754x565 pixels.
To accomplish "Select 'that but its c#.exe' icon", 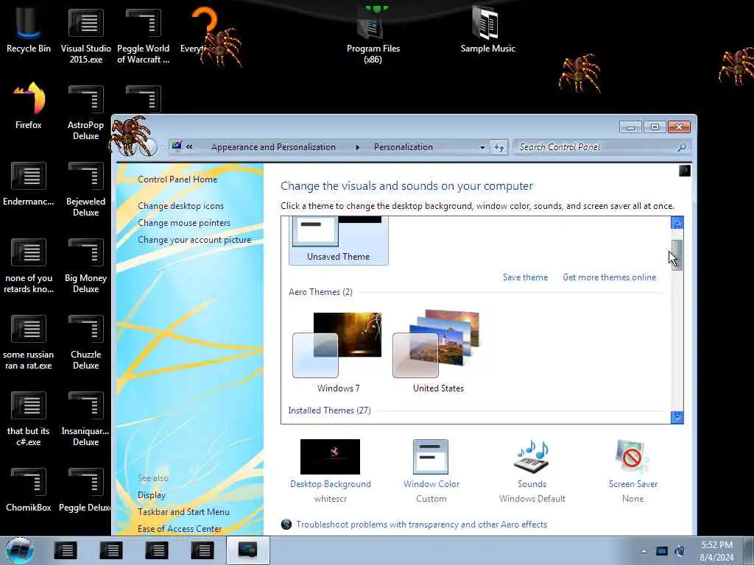I will point(29,418).
